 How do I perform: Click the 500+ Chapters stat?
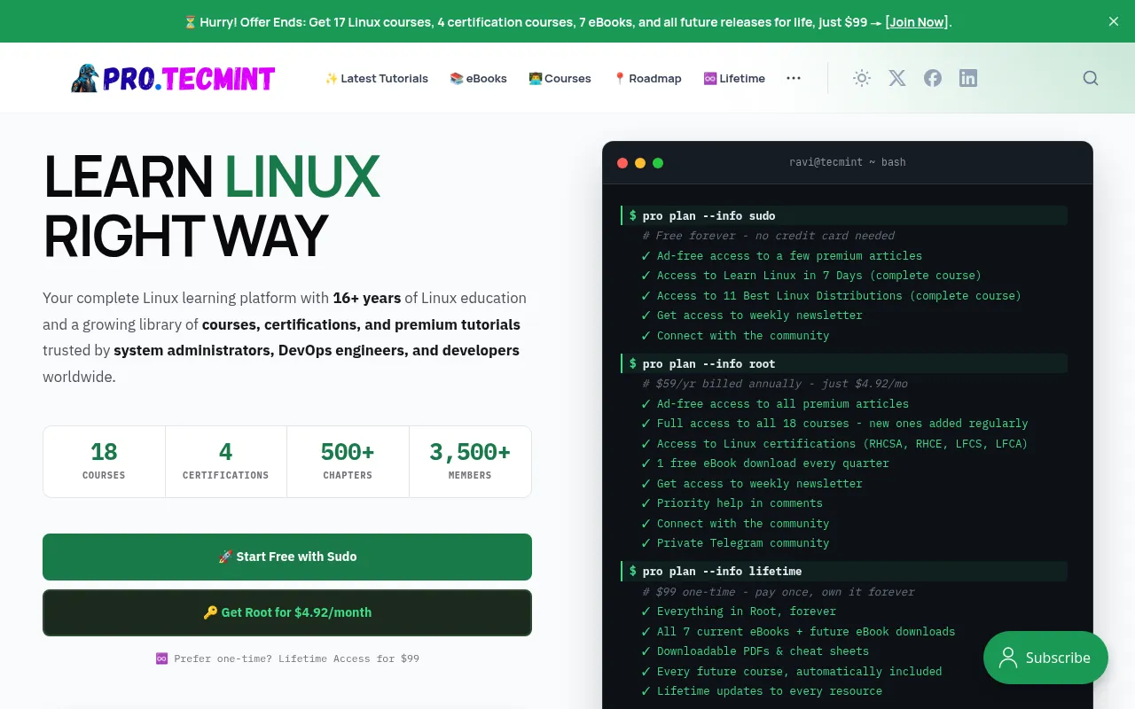click(348, 462)
